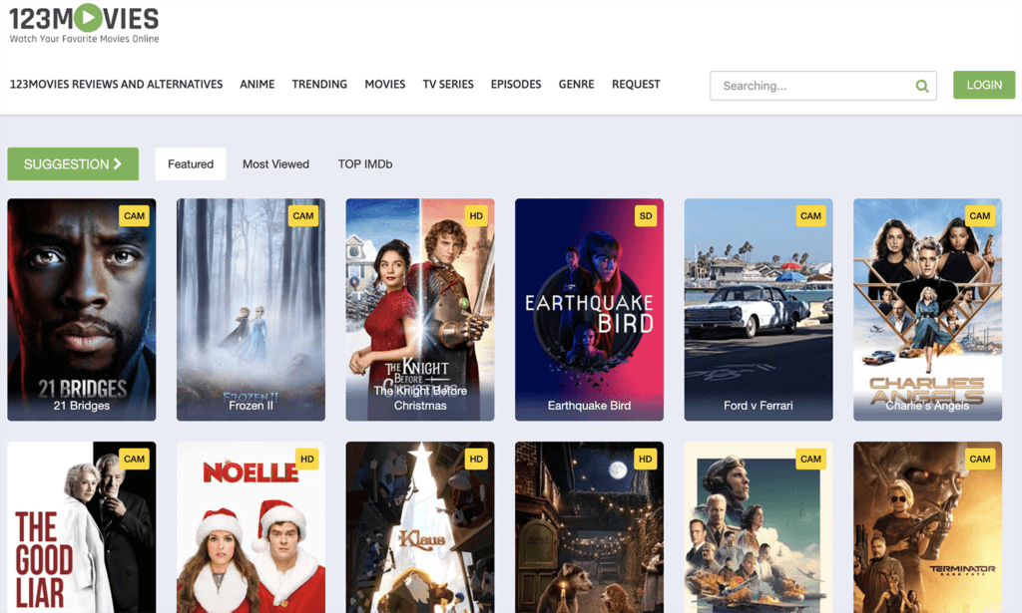Viewport: 1022px width, 613px height.
Task: Open the Charlie's Angels poster
Action: [x=927, y=310]
